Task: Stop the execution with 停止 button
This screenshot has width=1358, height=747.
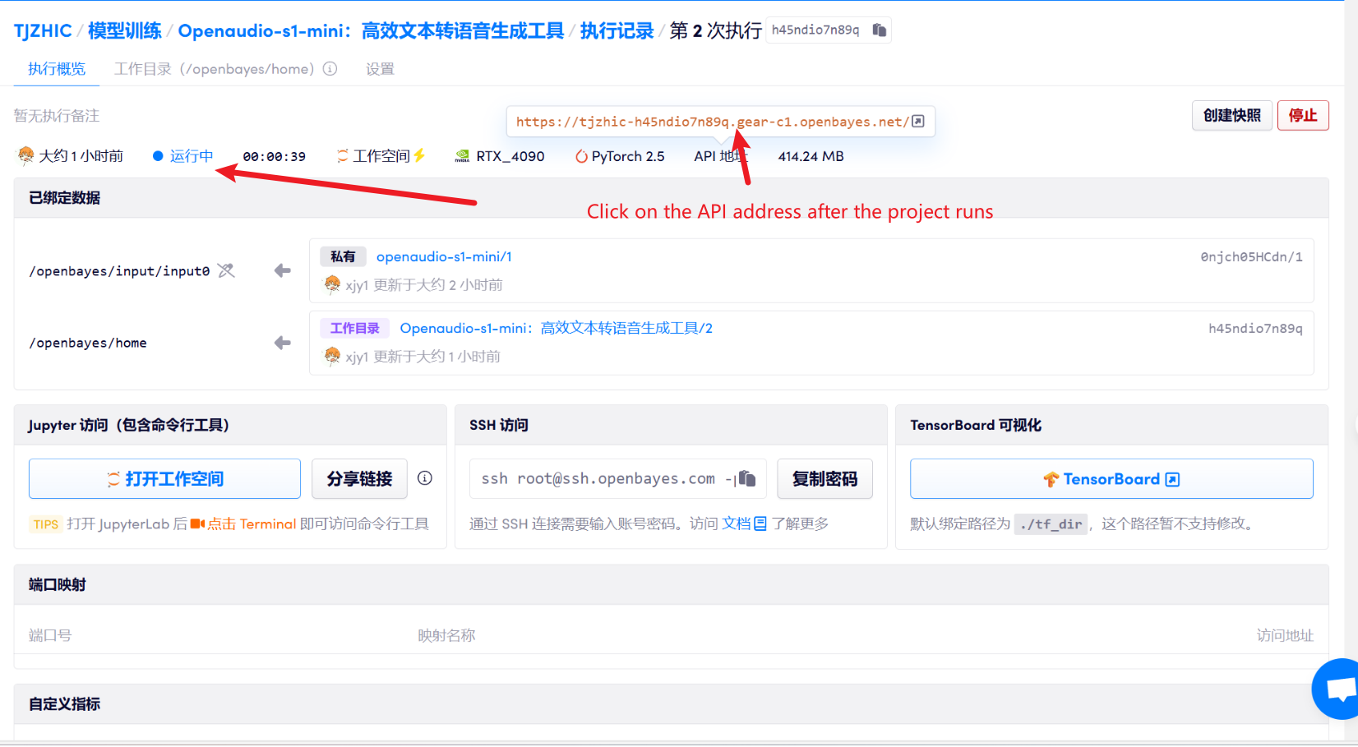Action: pyautogui.click(x=1302, y=116)
